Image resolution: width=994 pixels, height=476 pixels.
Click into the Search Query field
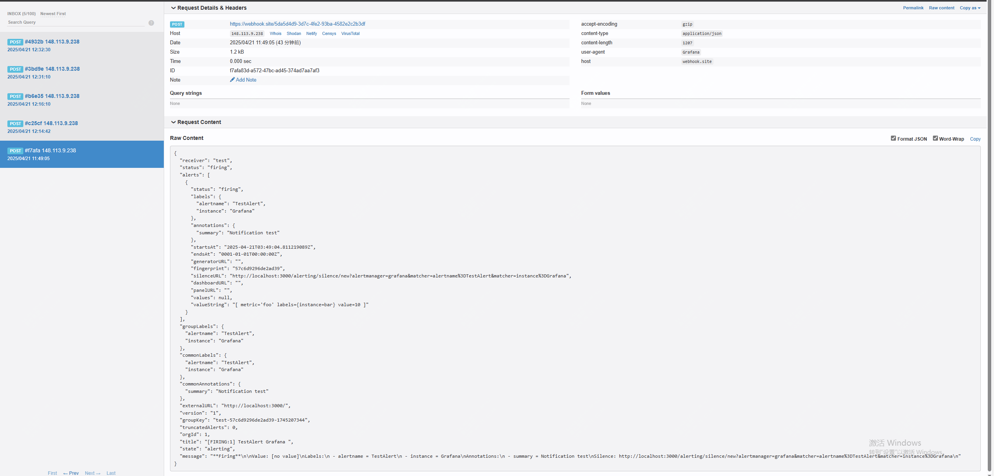click(x=76, y=23)
